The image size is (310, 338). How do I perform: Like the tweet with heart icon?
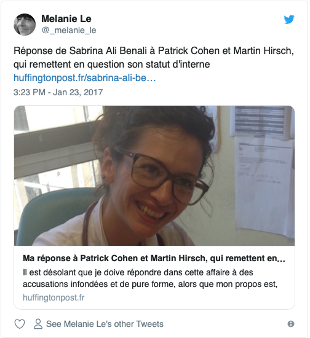tap(20, 324)
